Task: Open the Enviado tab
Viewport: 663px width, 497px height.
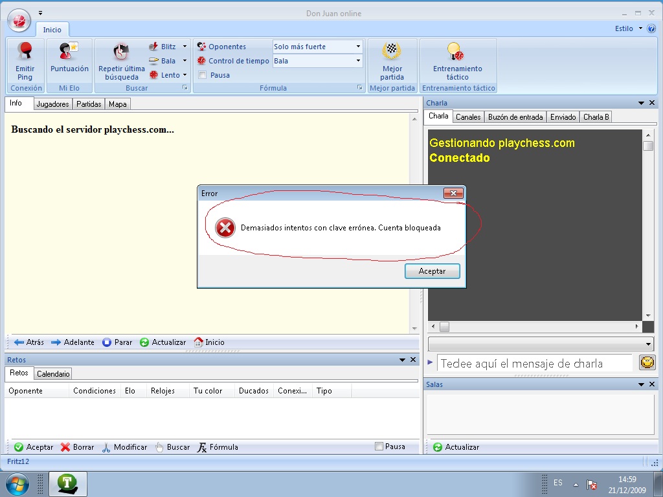Action: tap(563, 117)
